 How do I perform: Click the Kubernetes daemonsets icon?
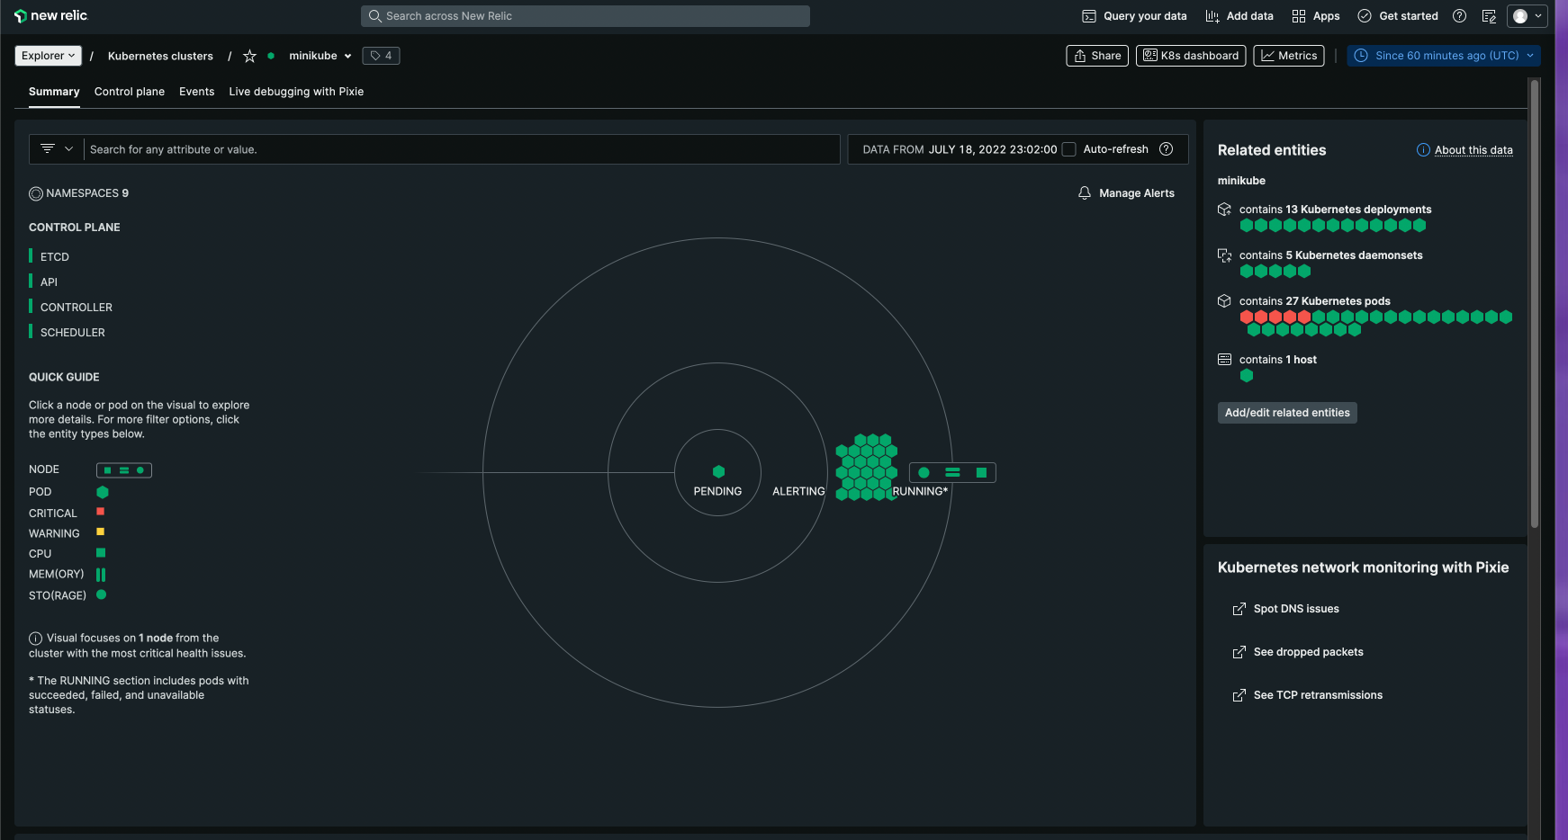pos(1224,255)
